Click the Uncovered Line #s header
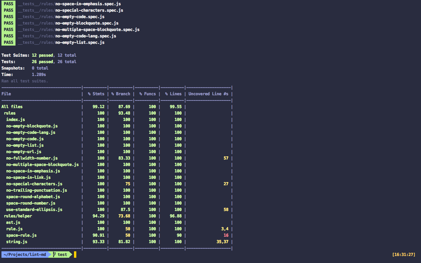Image resolution: width=421 pixels, height=263 pixels. pyautogui.click(x=208, y=94)
